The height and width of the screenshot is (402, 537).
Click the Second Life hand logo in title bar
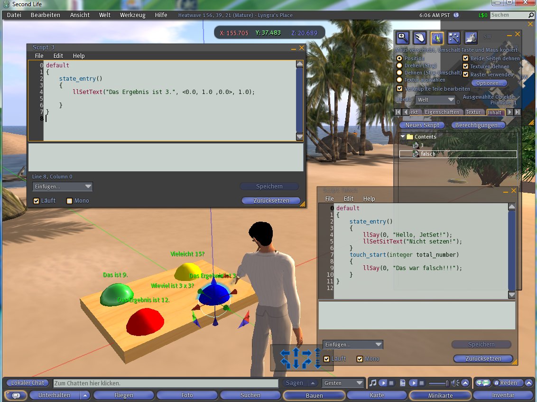tap(7, 4)
